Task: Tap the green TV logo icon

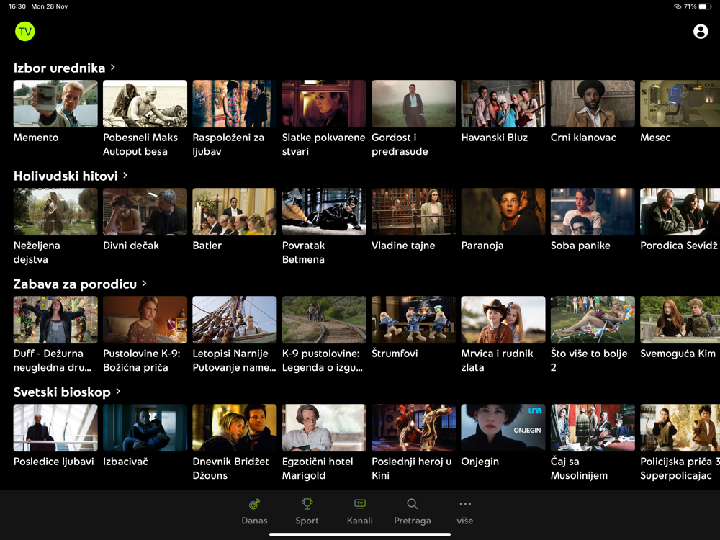Action: [x=24, y=32]
